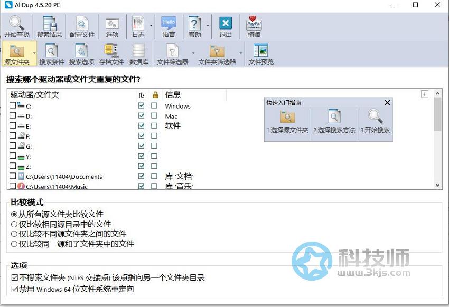Click the 软件 info text for E:
The width and height of the screenshot is (449, 307).
pos(173,126)
